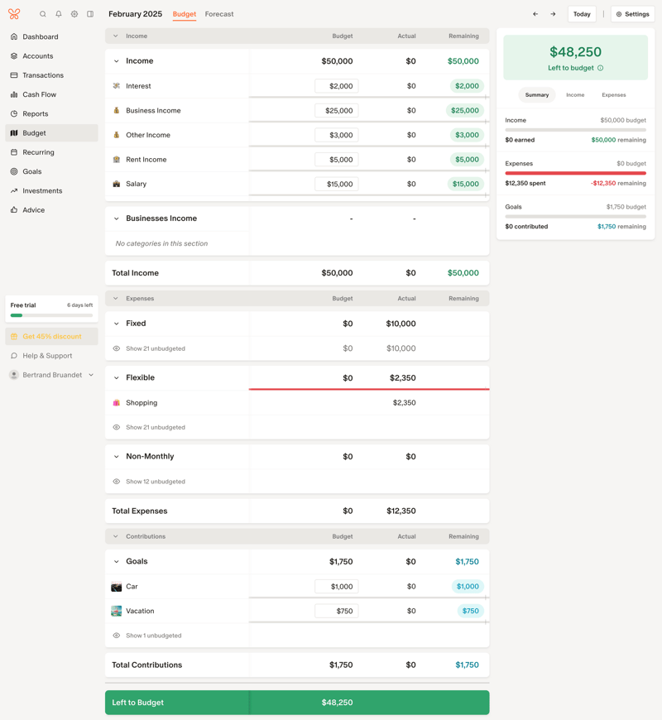662x720 pixels.
Task: Open Transactions via its sidebar icon
Action: pos(12,74)
